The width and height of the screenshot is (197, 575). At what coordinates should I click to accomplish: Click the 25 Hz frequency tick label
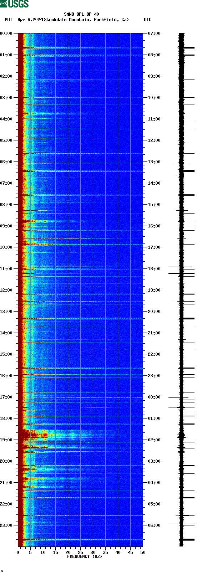[80, 553]
